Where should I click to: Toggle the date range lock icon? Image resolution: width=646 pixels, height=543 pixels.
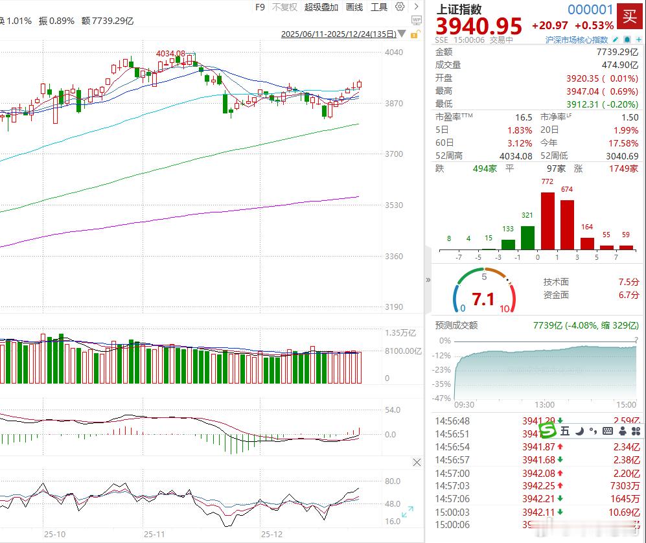click(x=415, y=34)
